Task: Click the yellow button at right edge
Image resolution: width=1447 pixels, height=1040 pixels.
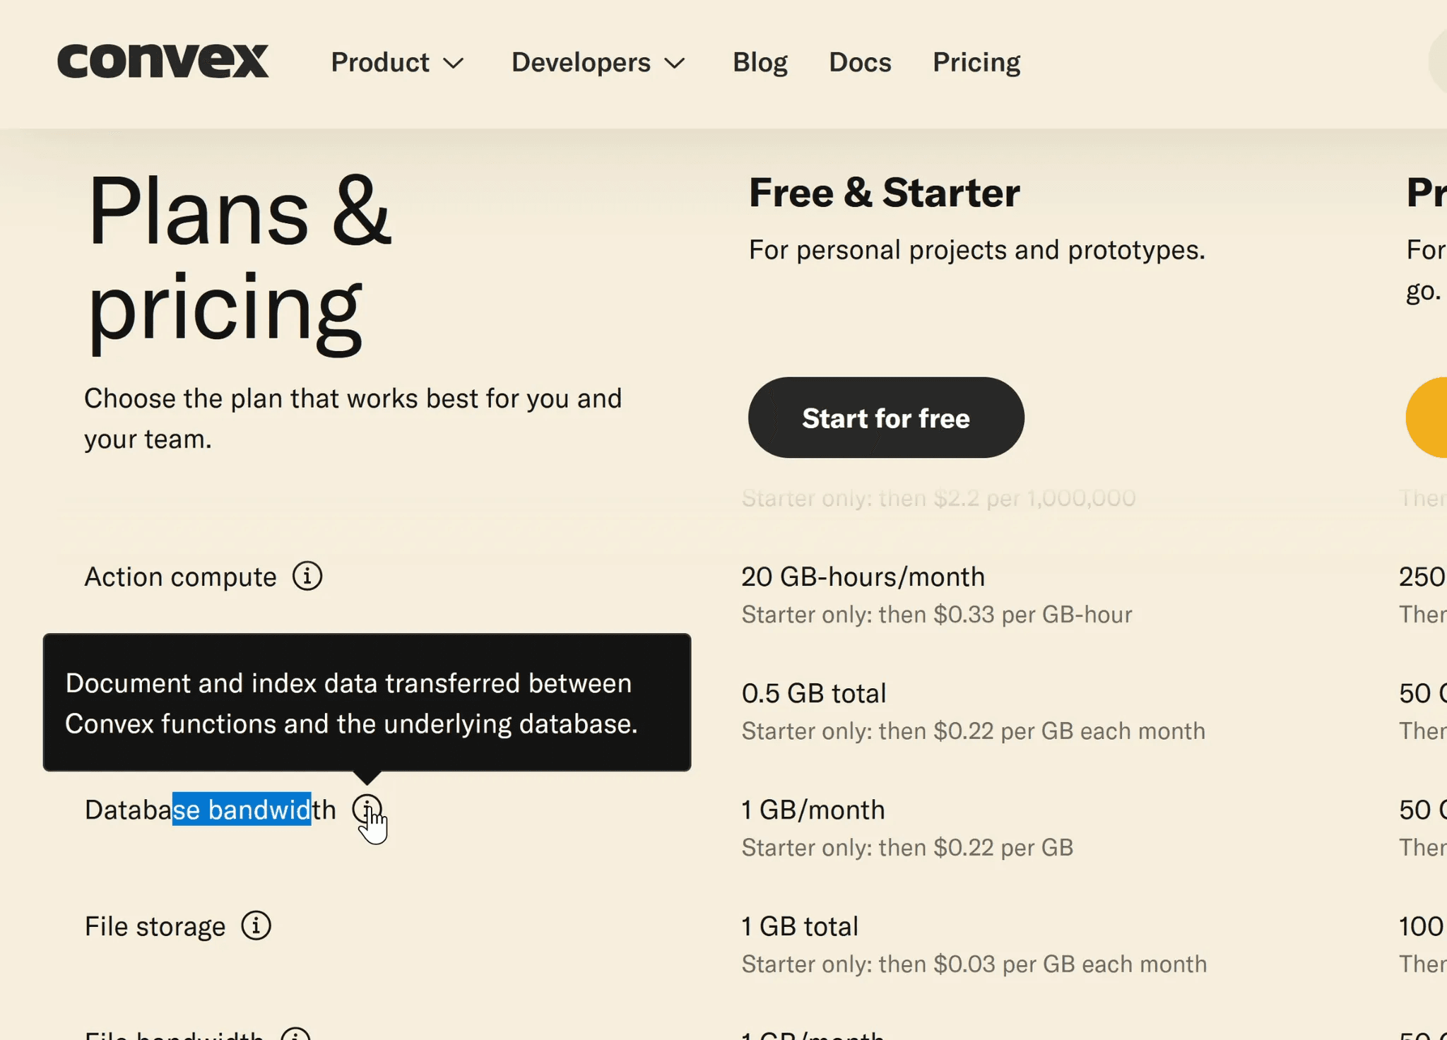Action: point(1429,418)
